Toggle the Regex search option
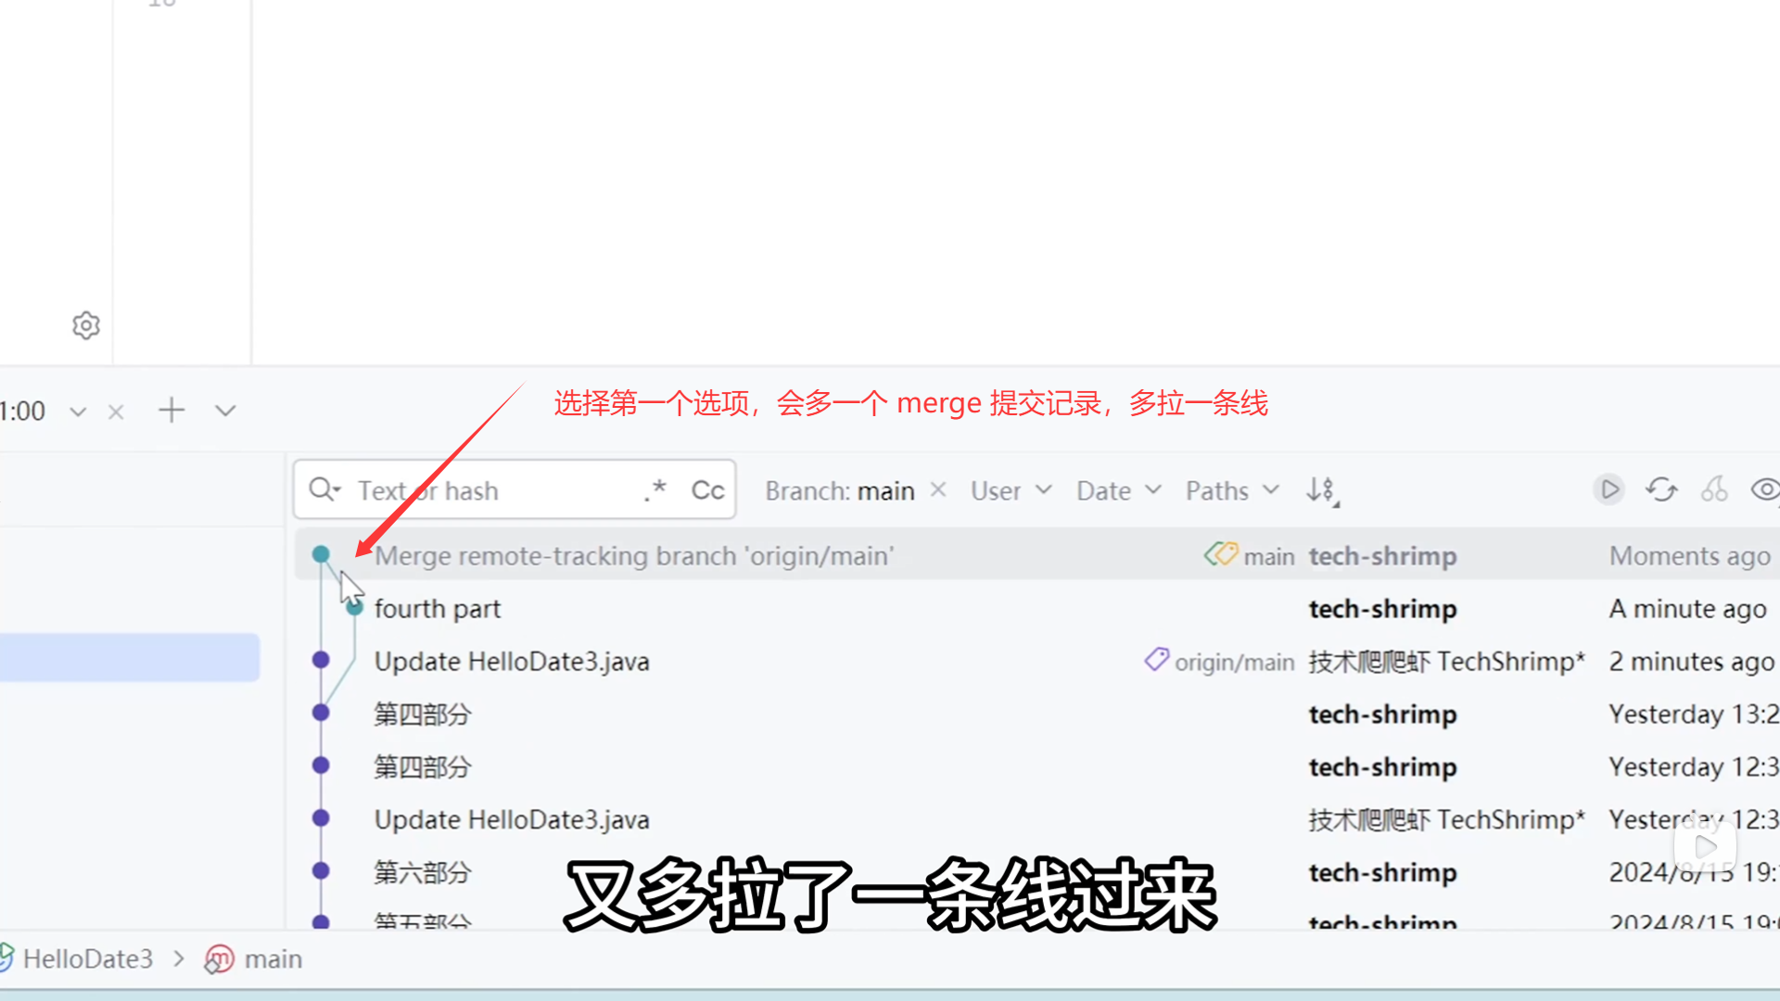 tap(655, 489)
